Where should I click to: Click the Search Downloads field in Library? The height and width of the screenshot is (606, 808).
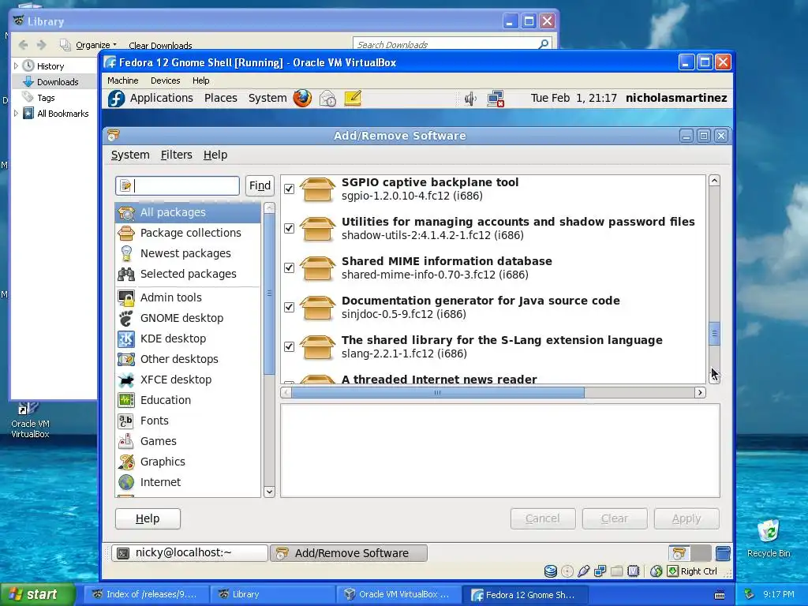coord(452,44)
